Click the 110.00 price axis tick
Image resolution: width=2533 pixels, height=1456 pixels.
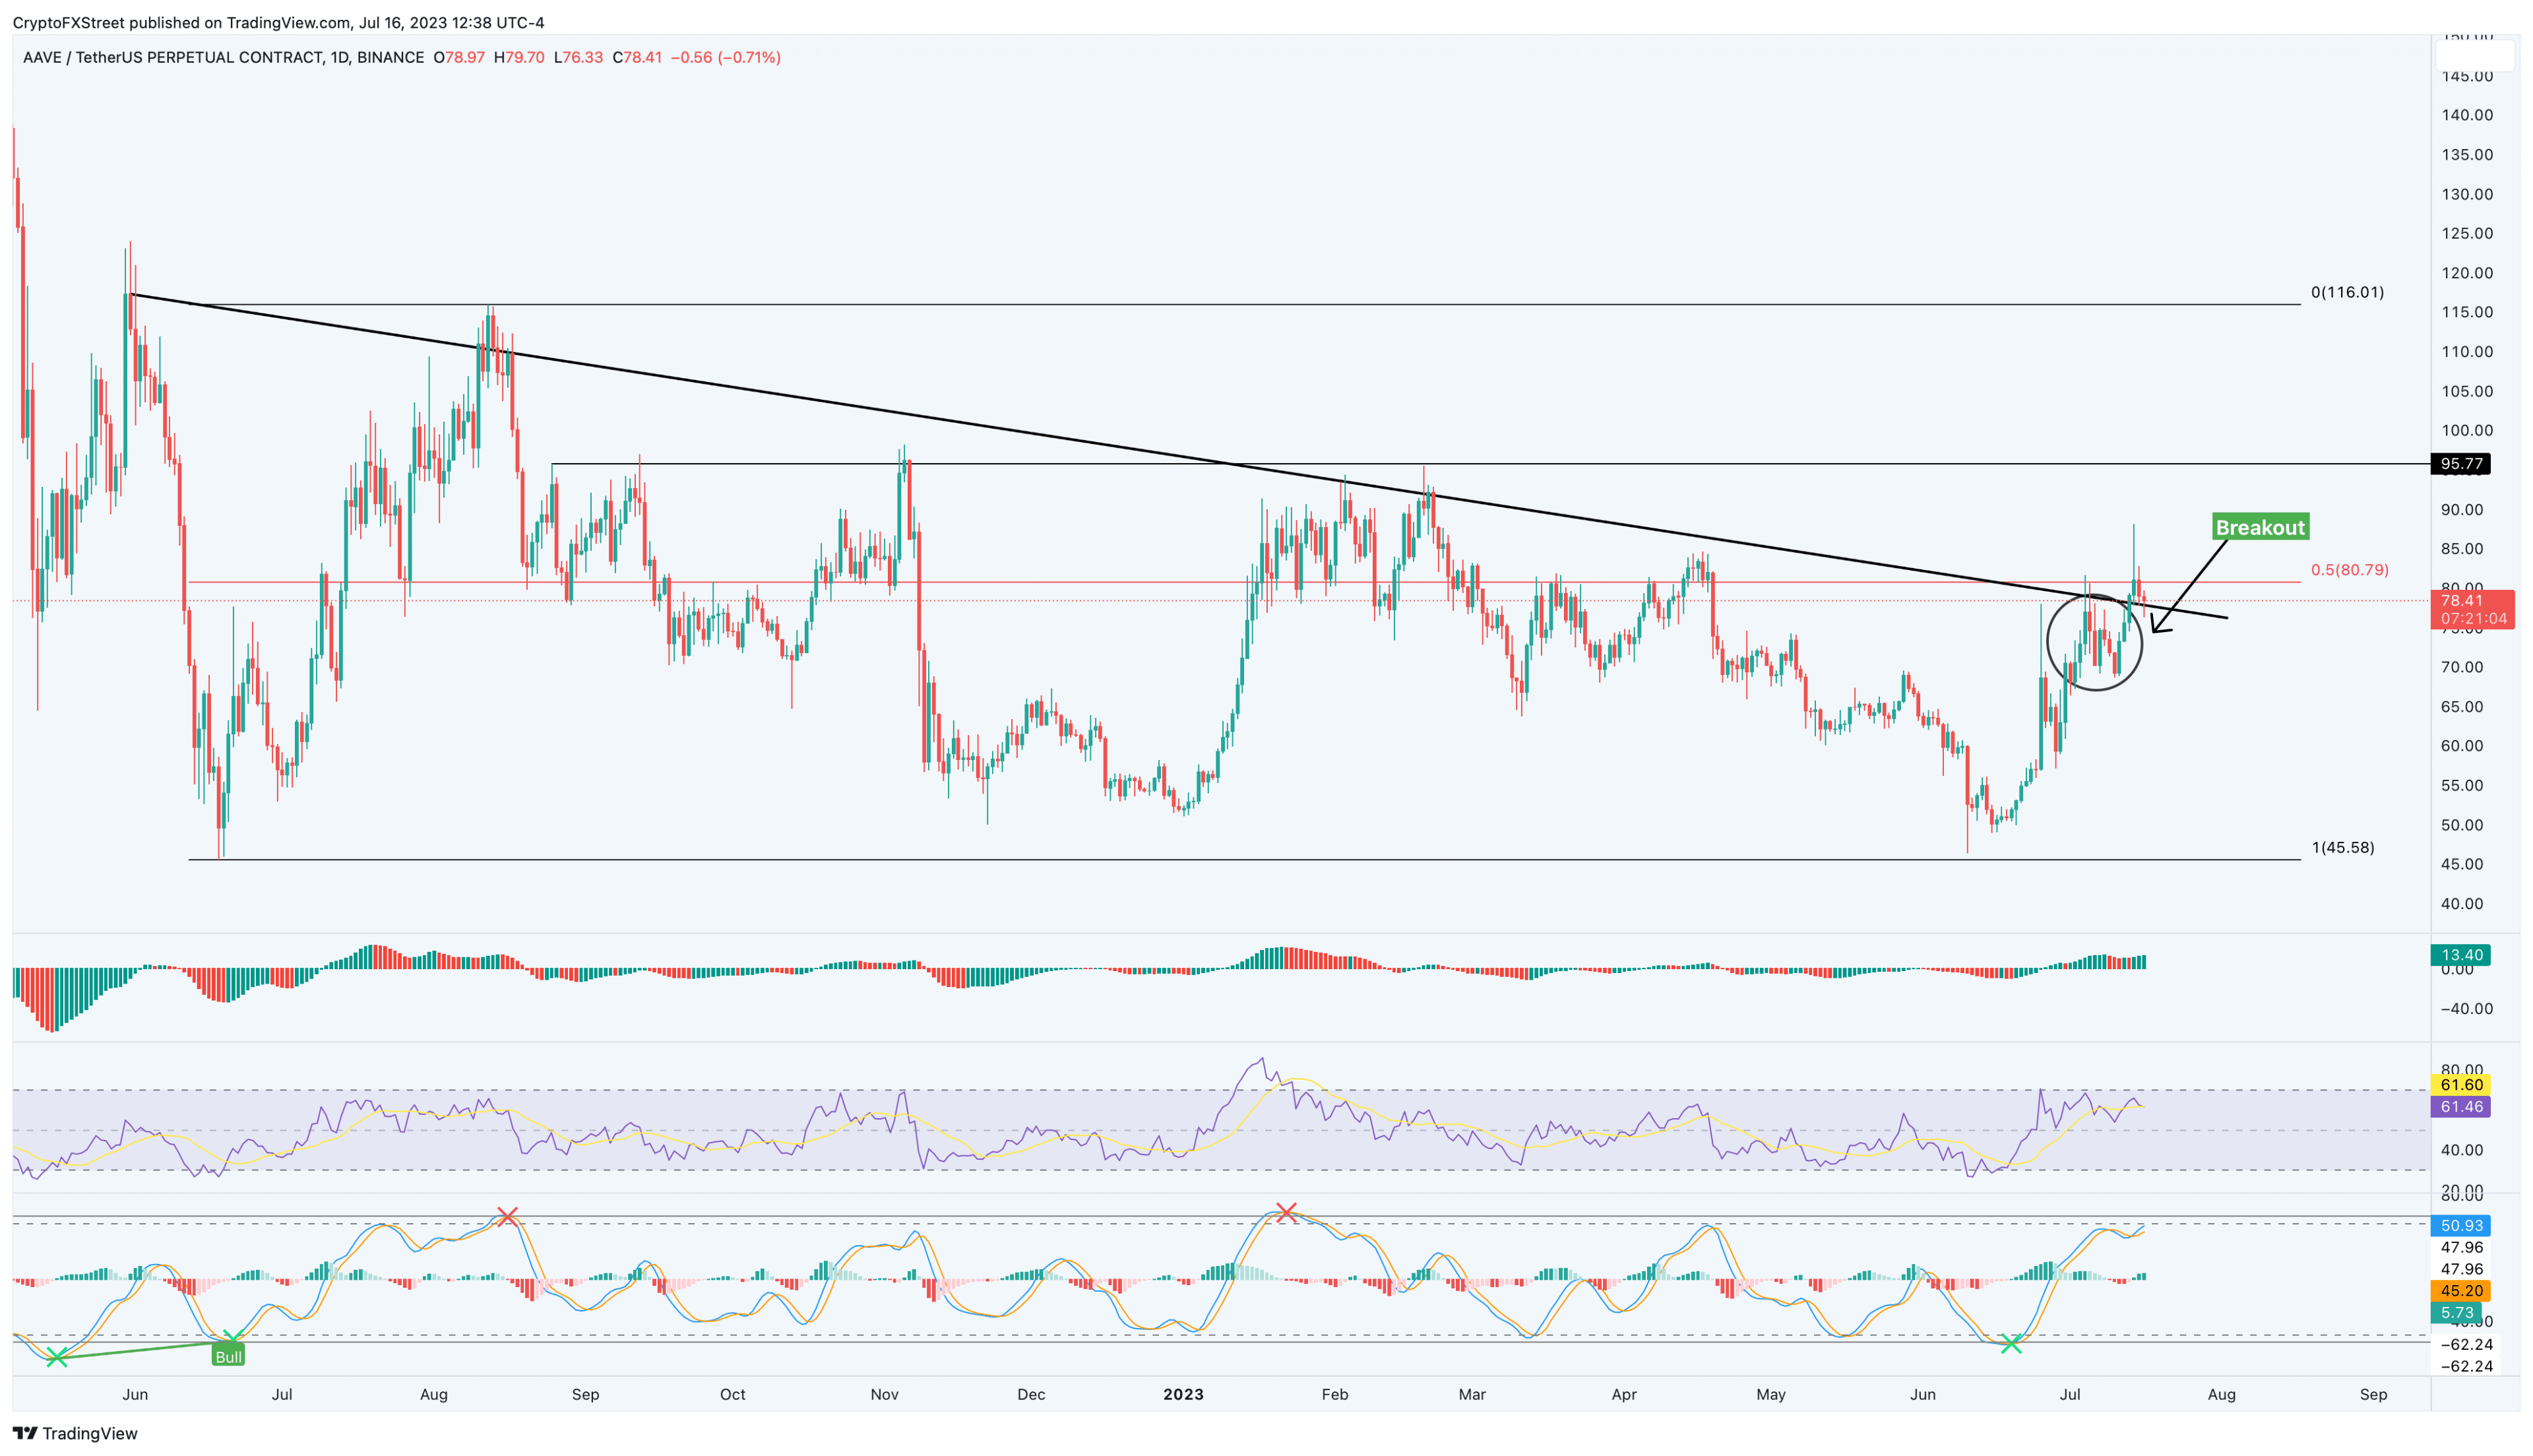point(2466,351)
